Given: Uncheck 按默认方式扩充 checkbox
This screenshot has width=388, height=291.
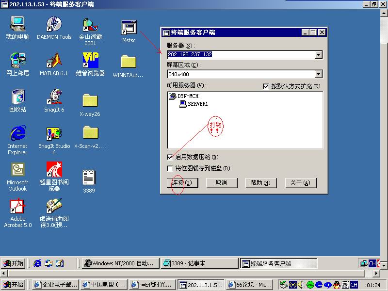Looking at the screenshot, I should coord(265,86).
